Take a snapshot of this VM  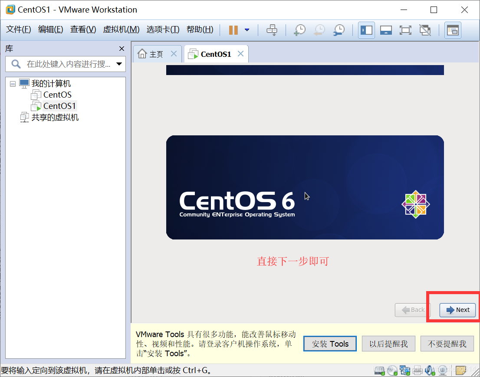click(300, 30)
